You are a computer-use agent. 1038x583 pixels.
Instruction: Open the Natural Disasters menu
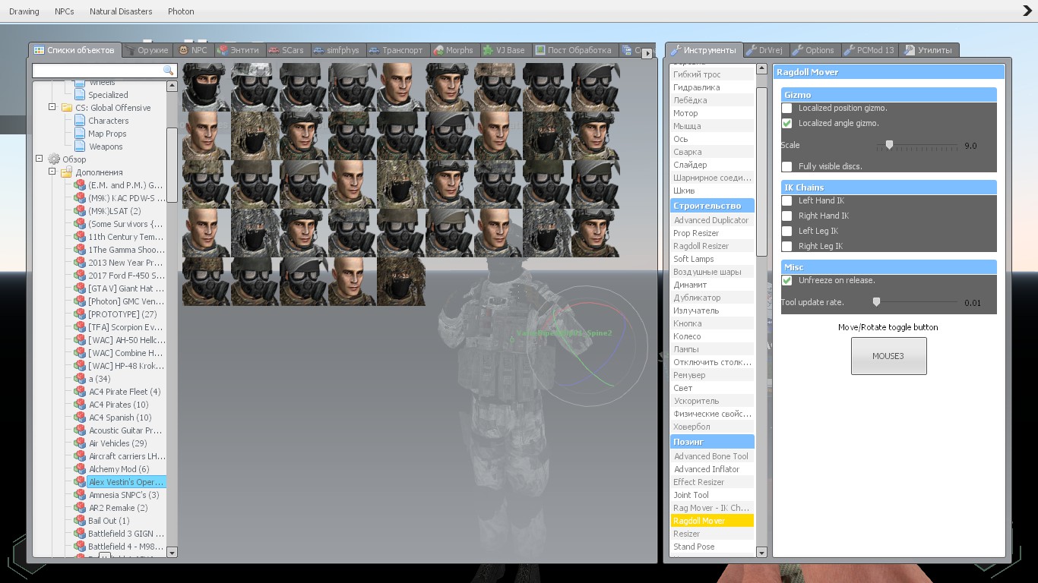tap(121, 11)
